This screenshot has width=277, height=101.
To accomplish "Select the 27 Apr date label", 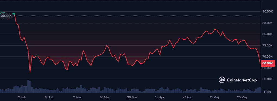I will pos(187,97).
